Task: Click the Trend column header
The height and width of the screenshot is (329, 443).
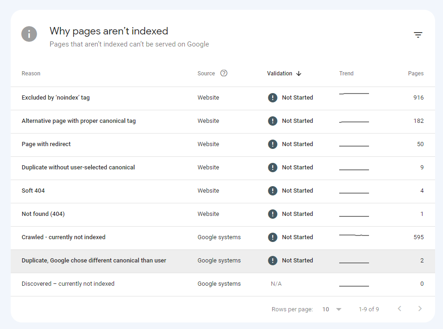Action: point(346,74)
